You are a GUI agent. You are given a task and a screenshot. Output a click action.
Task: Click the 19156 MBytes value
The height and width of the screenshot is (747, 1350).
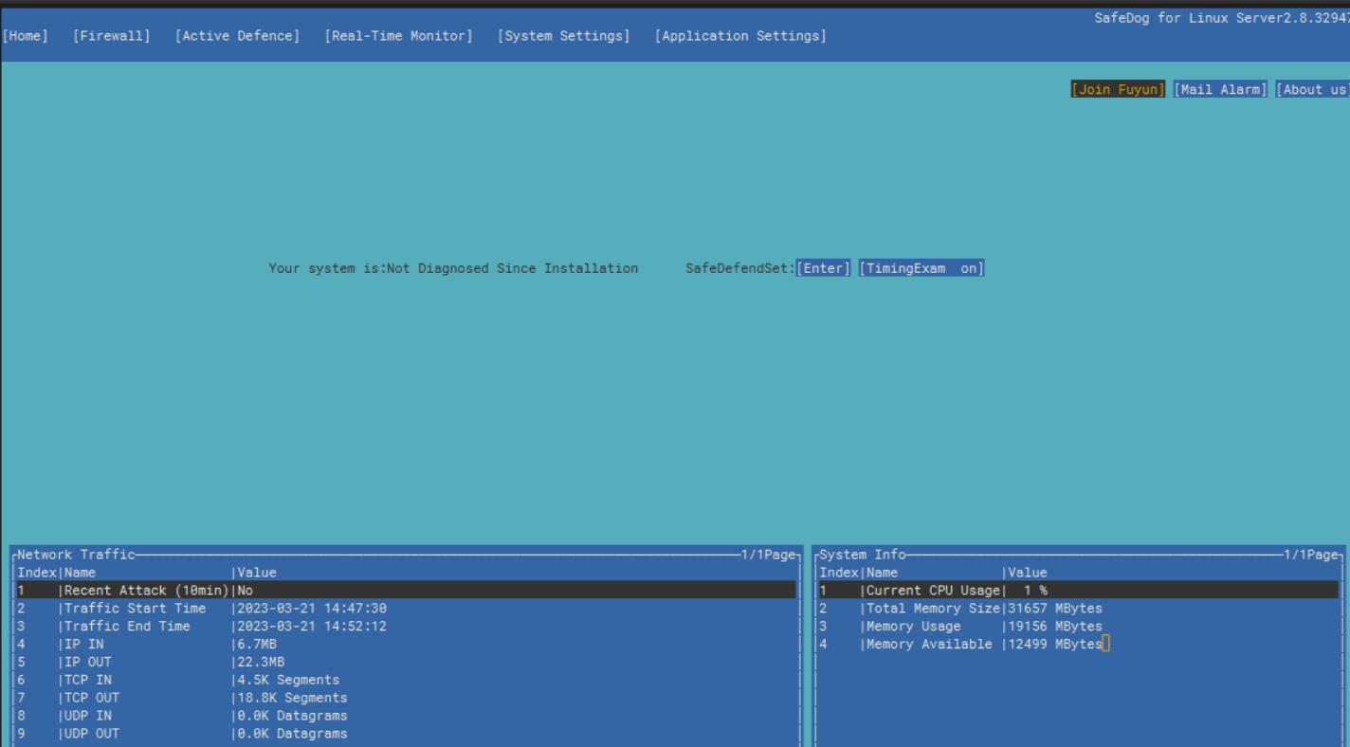pos(1055,627)
